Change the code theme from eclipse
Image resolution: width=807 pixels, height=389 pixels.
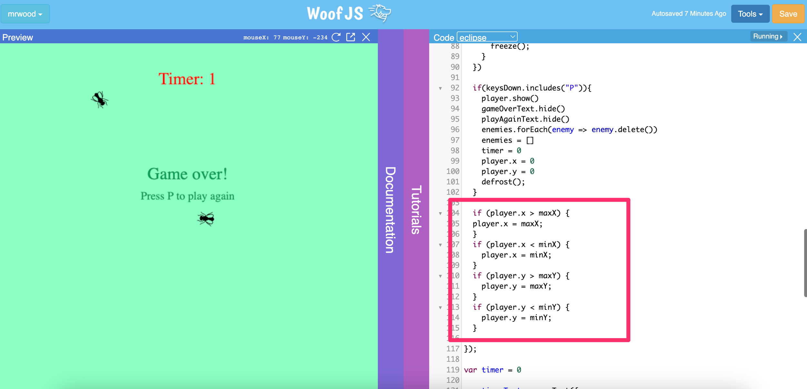pos(487,37)
